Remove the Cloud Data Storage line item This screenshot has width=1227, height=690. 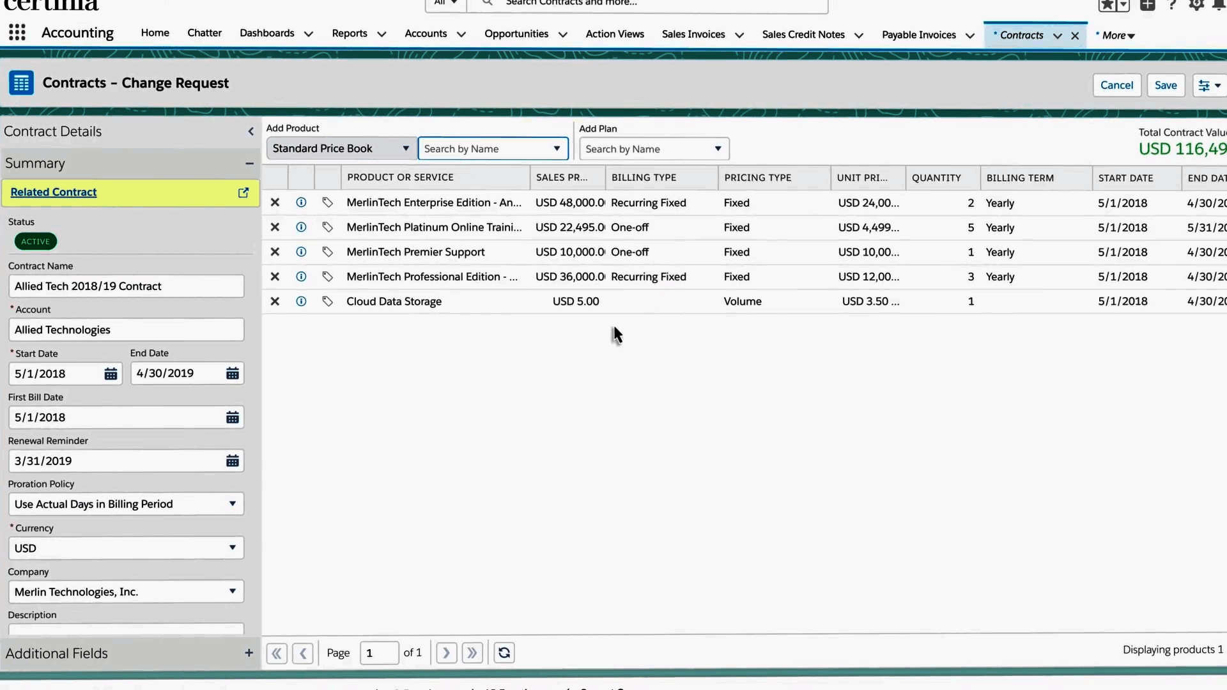275,302
